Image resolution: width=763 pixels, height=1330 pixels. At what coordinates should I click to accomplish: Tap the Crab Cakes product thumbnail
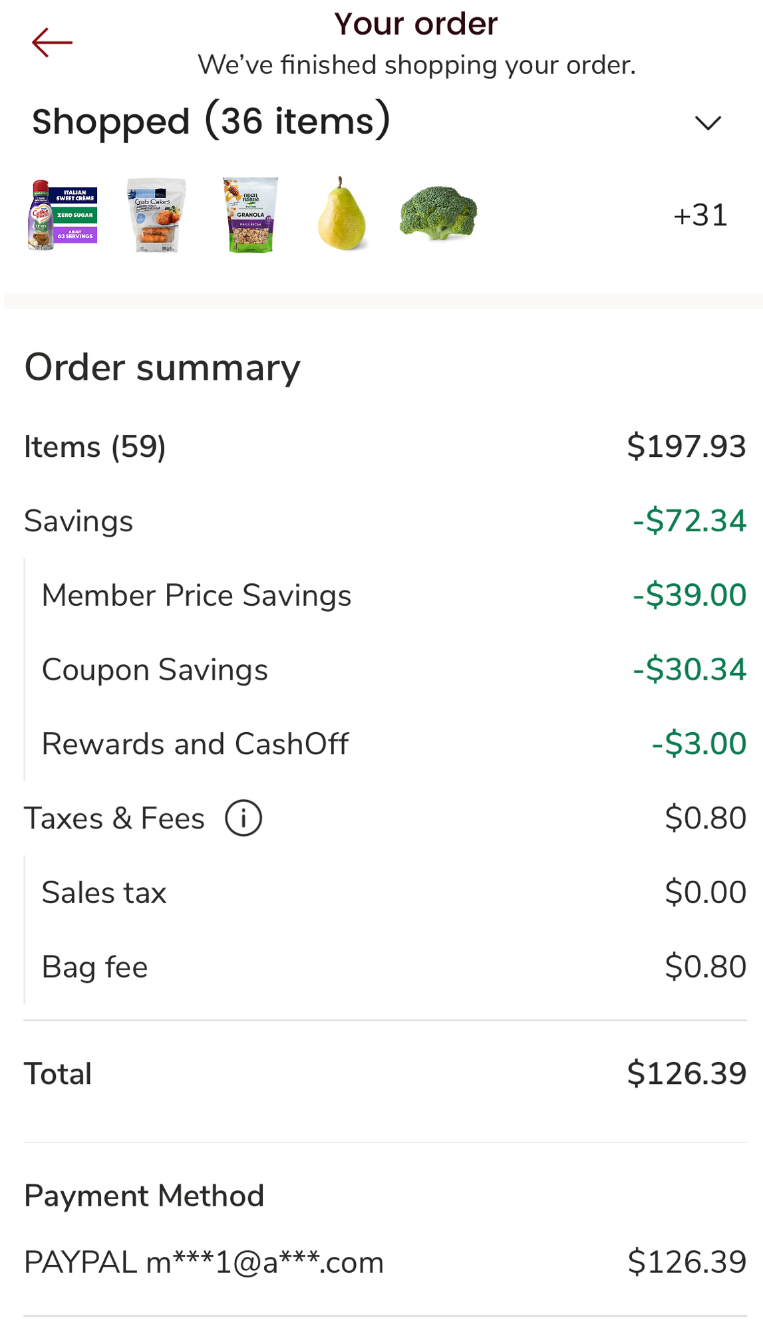(x=156, y=215)
